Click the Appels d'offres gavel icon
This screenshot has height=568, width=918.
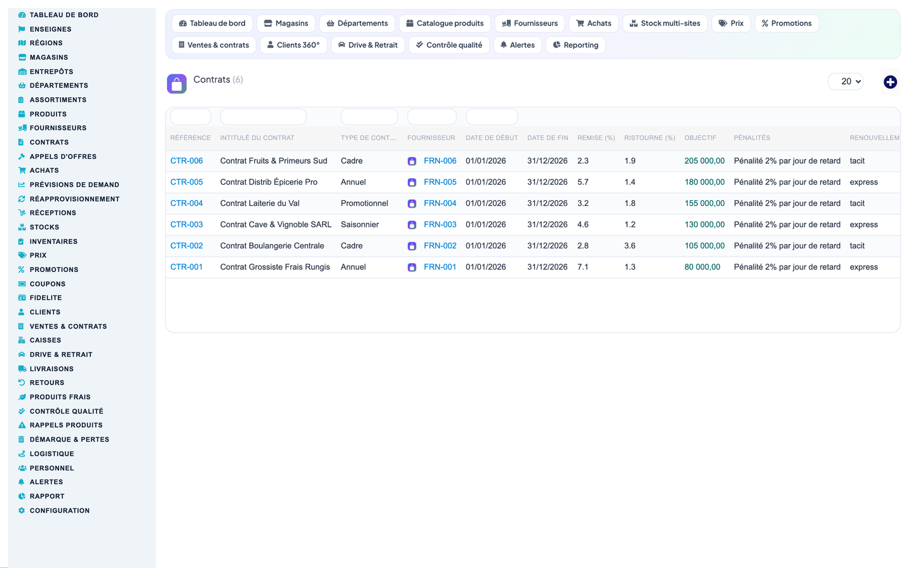[22, 156]
